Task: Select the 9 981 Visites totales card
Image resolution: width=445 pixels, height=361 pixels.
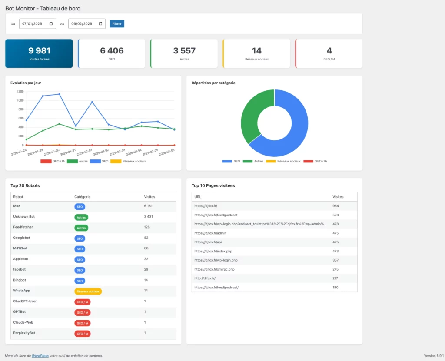Action: pos(39,53)
